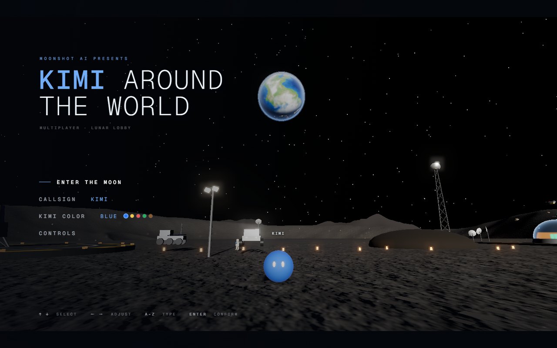557x348 pixels.
Task: Edit the callsign value KIMI
Action: click(99, 199)
